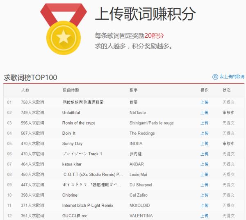Viewport: 246px width, 220px height.
Task: Click the 求歌词榜TOP100 heading
Action: (30, 77)
